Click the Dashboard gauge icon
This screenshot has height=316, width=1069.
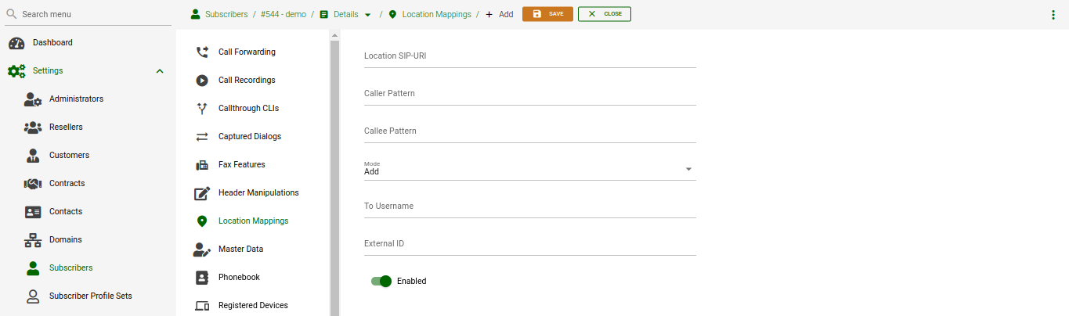coord(16,43)
